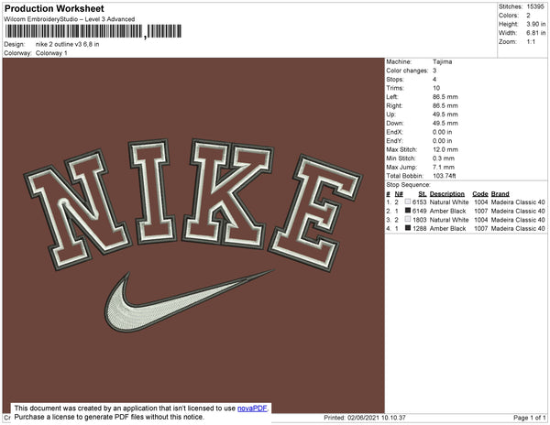Select the EndX value '0.00 in'
Viewport: 550px width, 425px height.
tap(443, 132)
